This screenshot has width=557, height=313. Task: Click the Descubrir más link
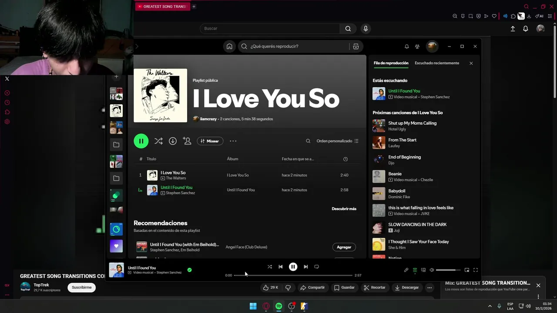[x=344, y=209]
